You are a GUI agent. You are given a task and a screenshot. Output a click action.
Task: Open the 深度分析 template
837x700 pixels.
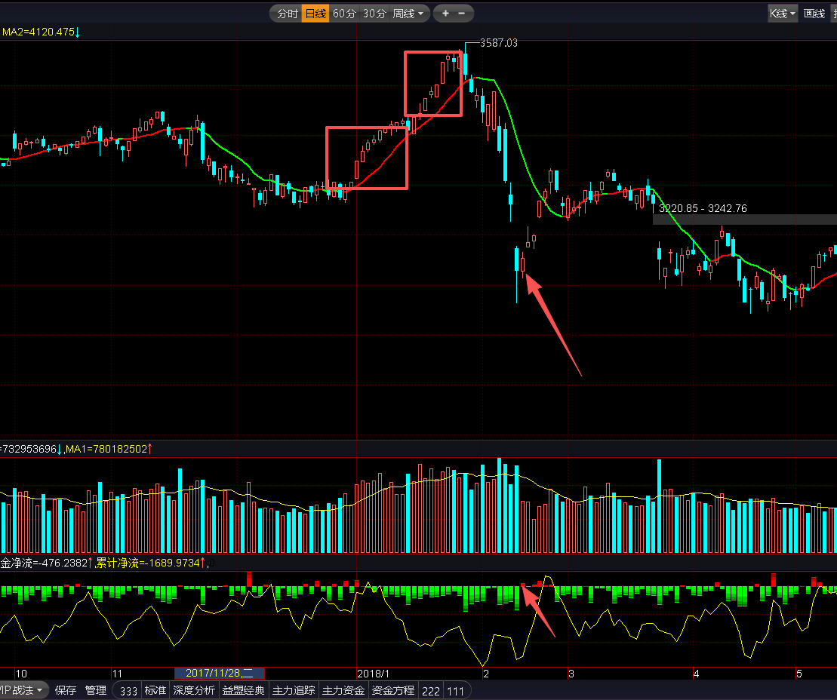(194, 690)
